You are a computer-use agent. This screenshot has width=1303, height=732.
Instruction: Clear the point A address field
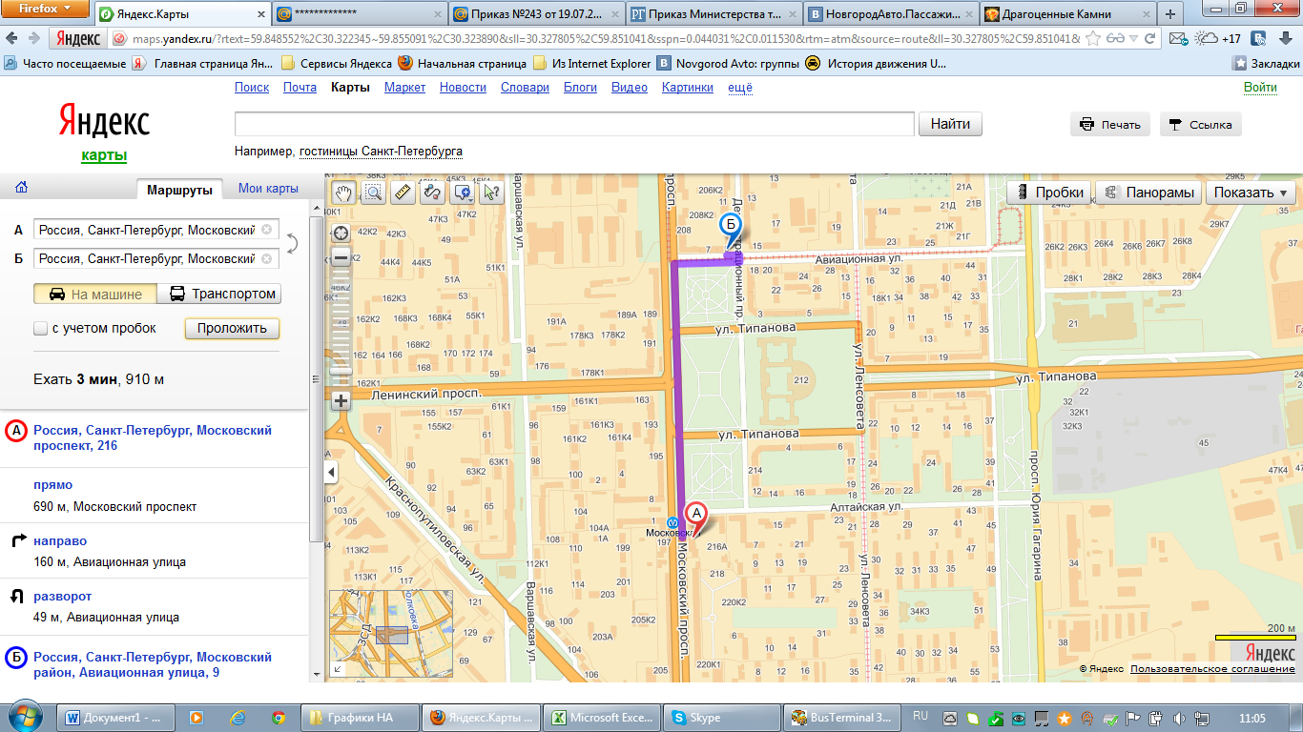tap(266, 230)
